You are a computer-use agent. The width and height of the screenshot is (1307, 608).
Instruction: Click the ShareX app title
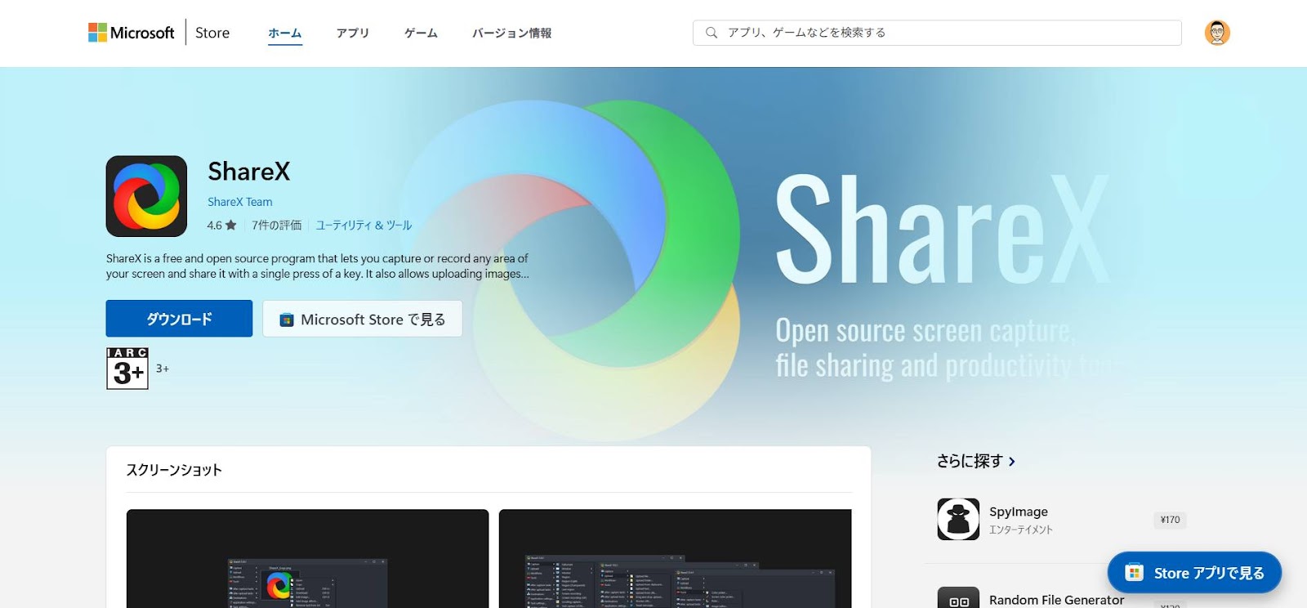(x=249, y=172)
